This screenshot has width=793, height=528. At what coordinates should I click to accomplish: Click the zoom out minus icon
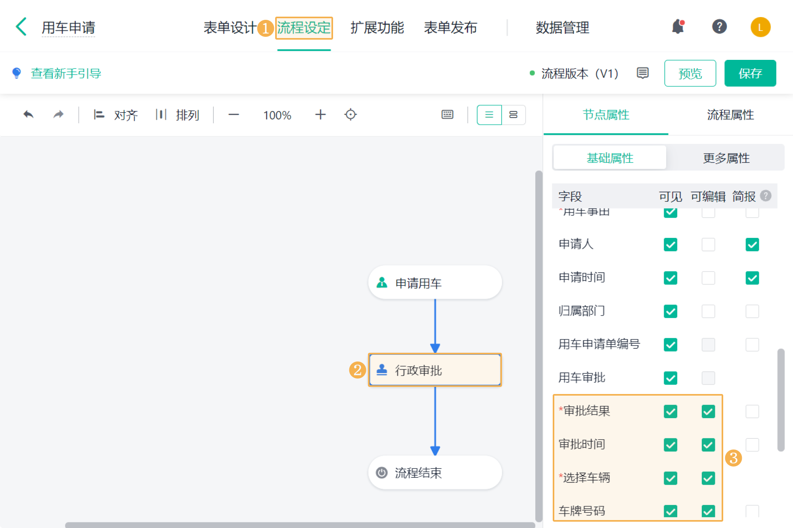point(234,115)
